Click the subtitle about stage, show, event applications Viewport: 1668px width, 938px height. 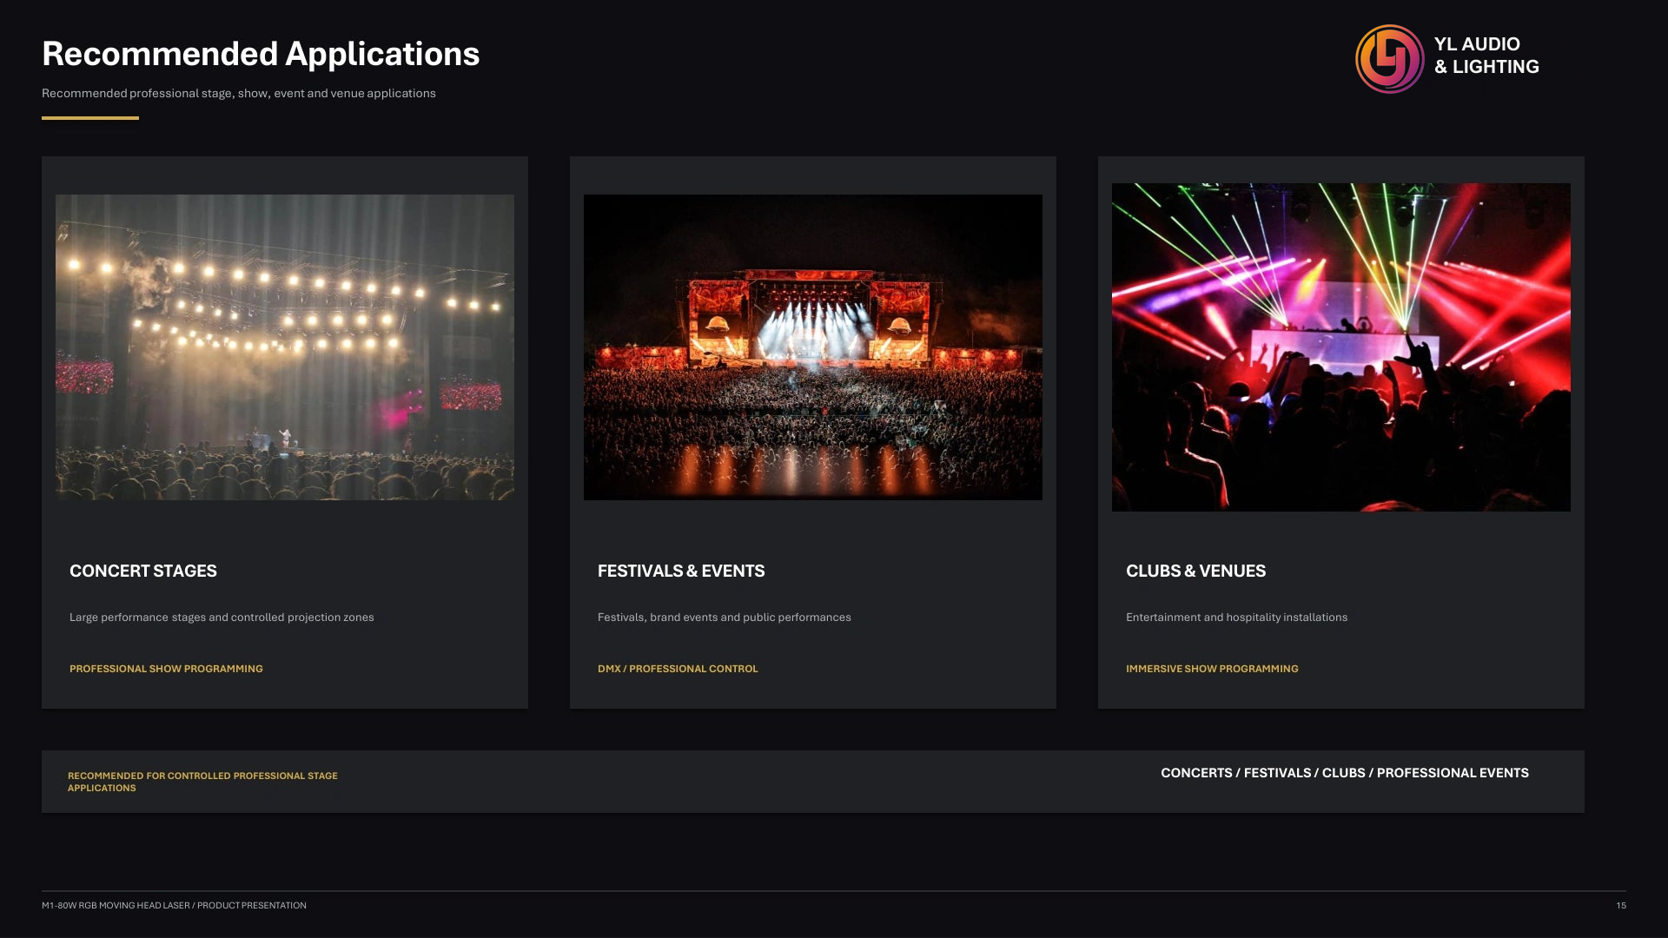tap(239, 93)
